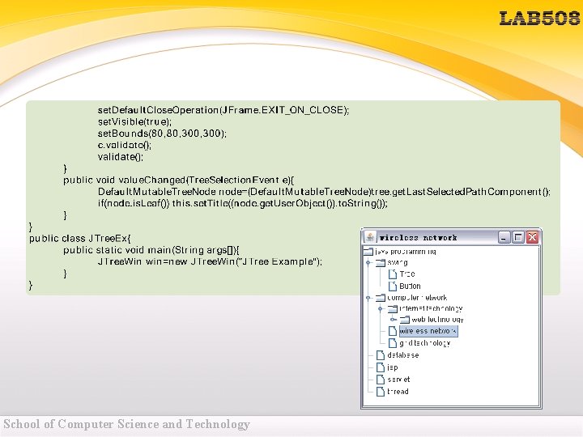
Task: Expand the web technology node handle
Action: (x=393, y=320)
